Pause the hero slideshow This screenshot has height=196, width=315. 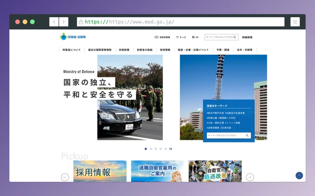click(170, 149)
